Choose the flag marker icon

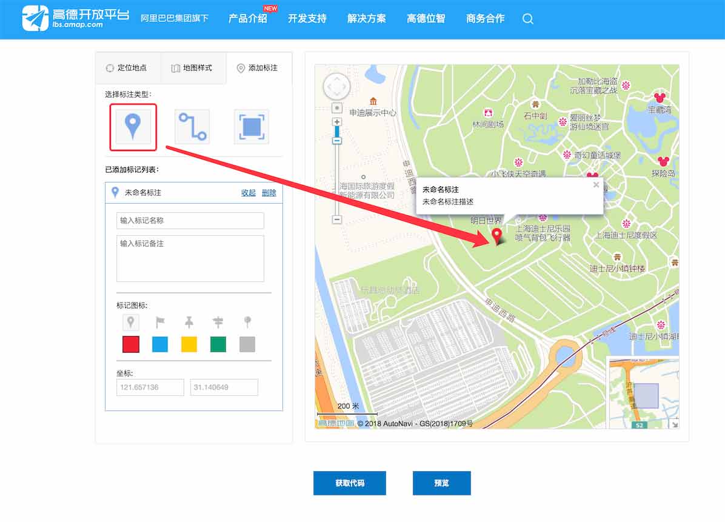click(x=160, y=322)
